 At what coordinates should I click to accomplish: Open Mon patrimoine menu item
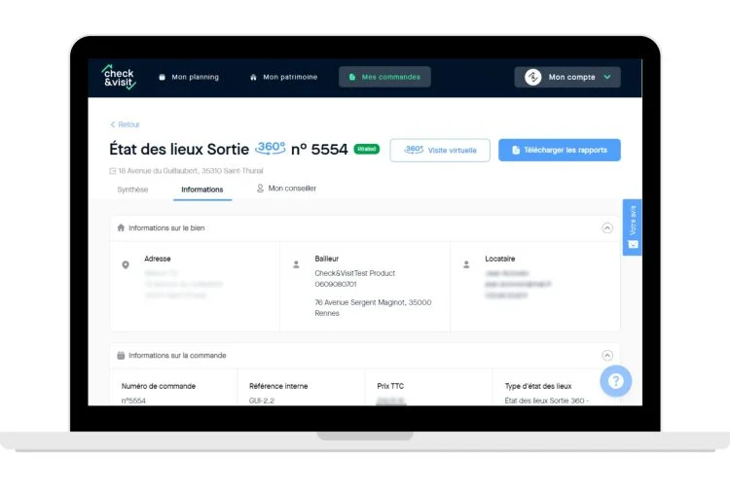click(x=283, y=77)
